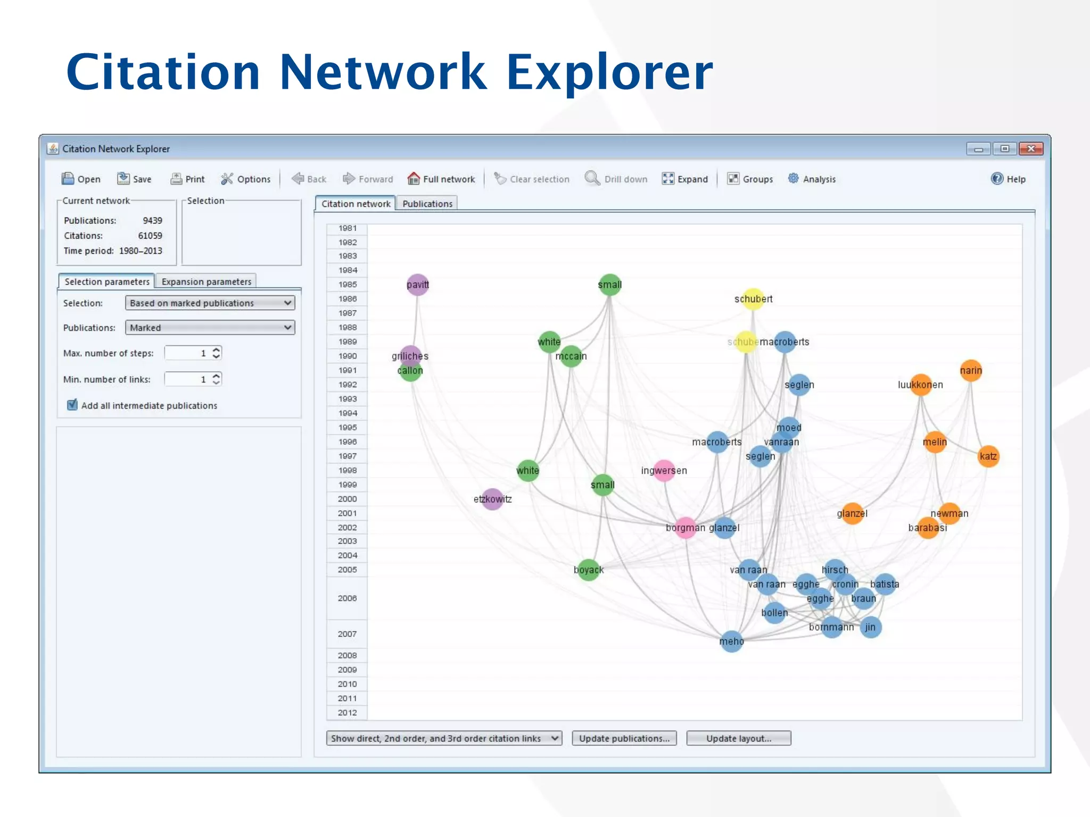The width and height of the screenshot is (1090, 817).
Task: Click the Update layout button
Action: (739, 738)
